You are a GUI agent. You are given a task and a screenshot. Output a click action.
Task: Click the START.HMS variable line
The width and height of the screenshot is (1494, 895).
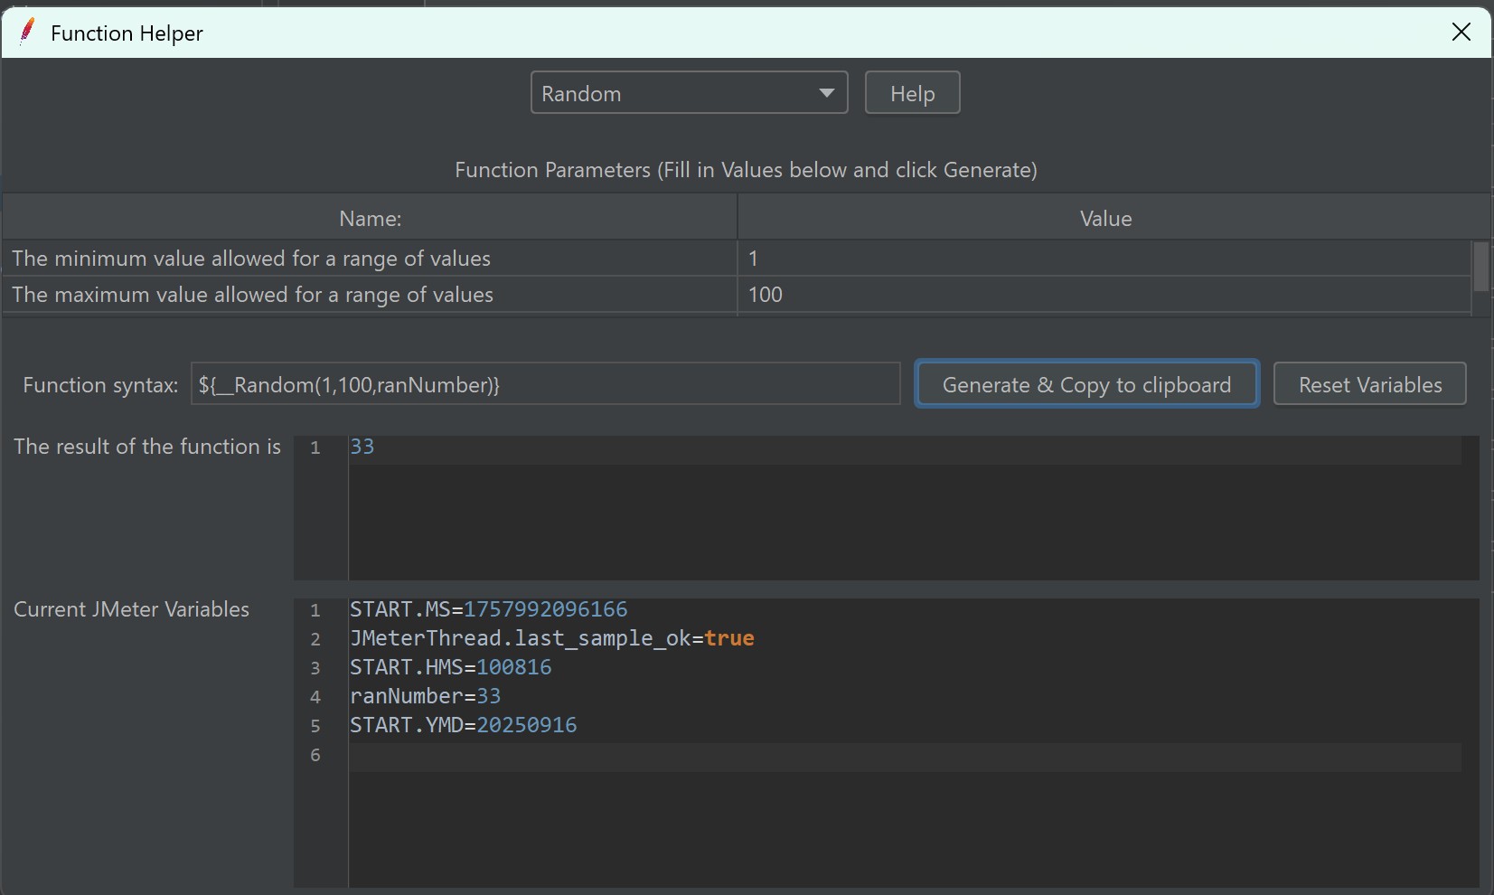tap(450, 667)
